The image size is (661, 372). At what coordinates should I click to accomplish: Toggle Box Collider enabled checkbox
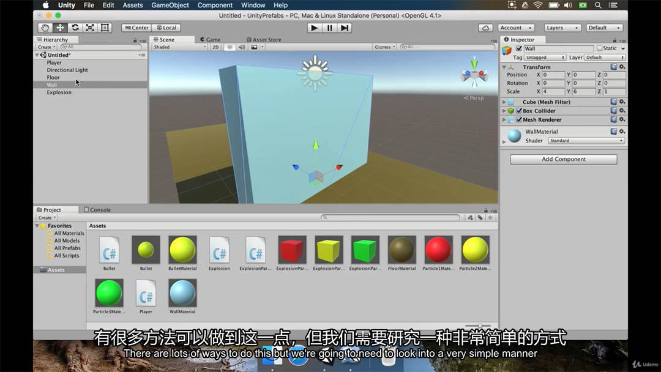pyautogui.click(x=519, y=111)
